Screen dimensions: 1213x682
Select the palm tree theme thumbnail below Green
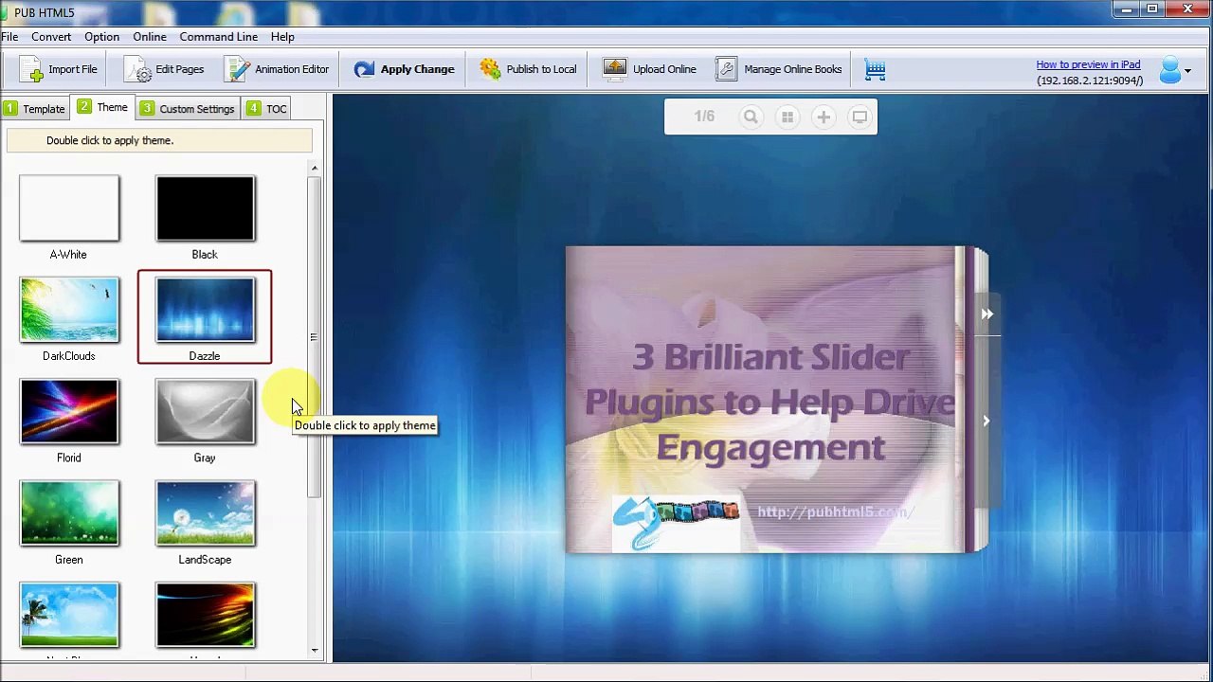[x=68, y=615]
